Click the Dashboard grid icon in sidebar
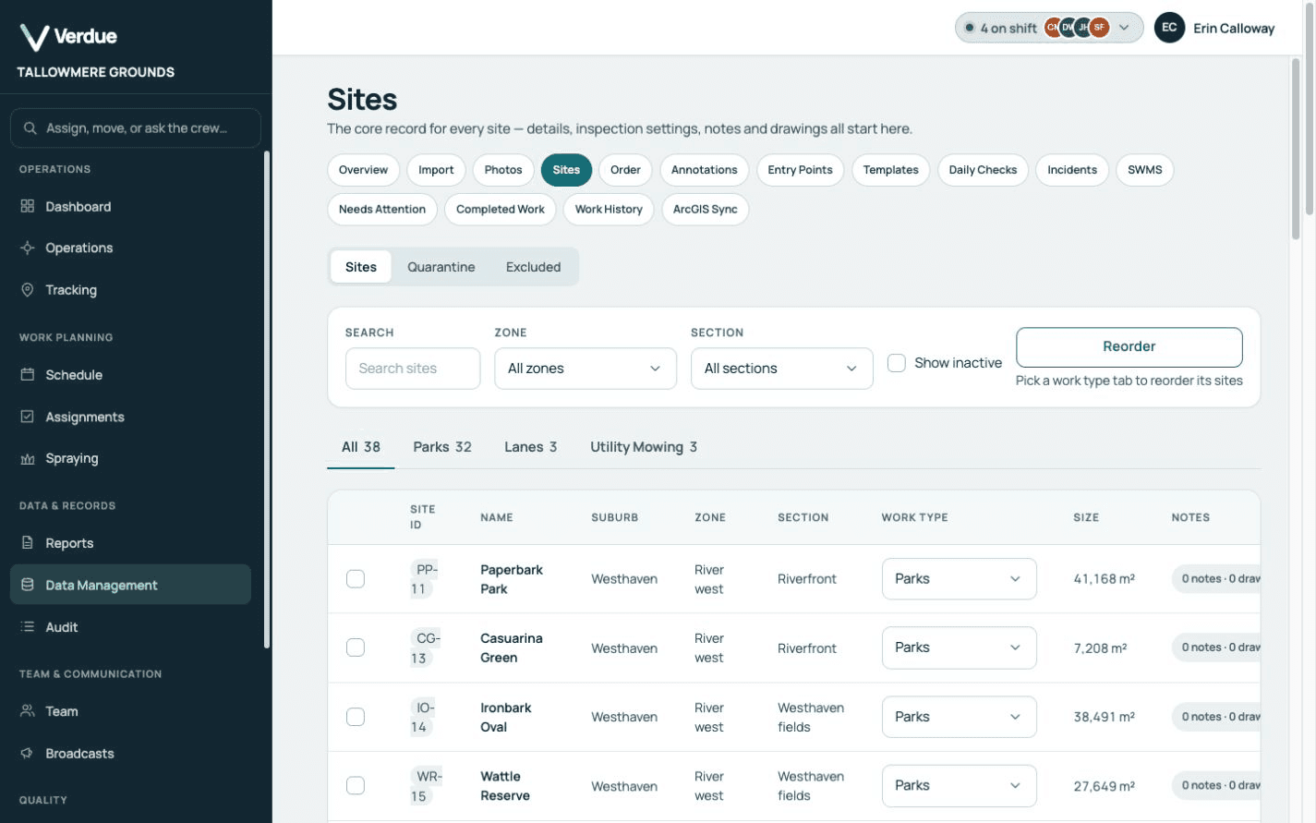Viewport: 1316px width, 823px height. click(28, 206)
